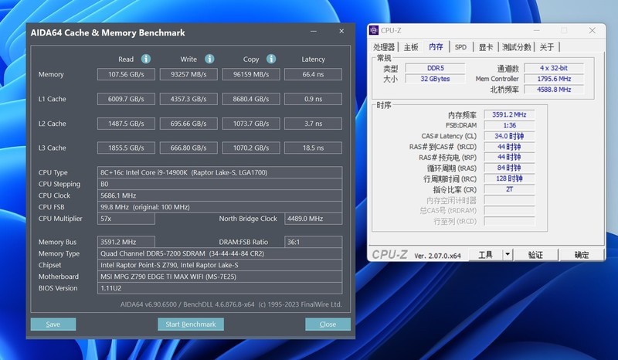Screen dimensions: 618x360
Task: Click the L2 Cache Read value 1487.5 GB/s
Action: click(x=126, y=124)
